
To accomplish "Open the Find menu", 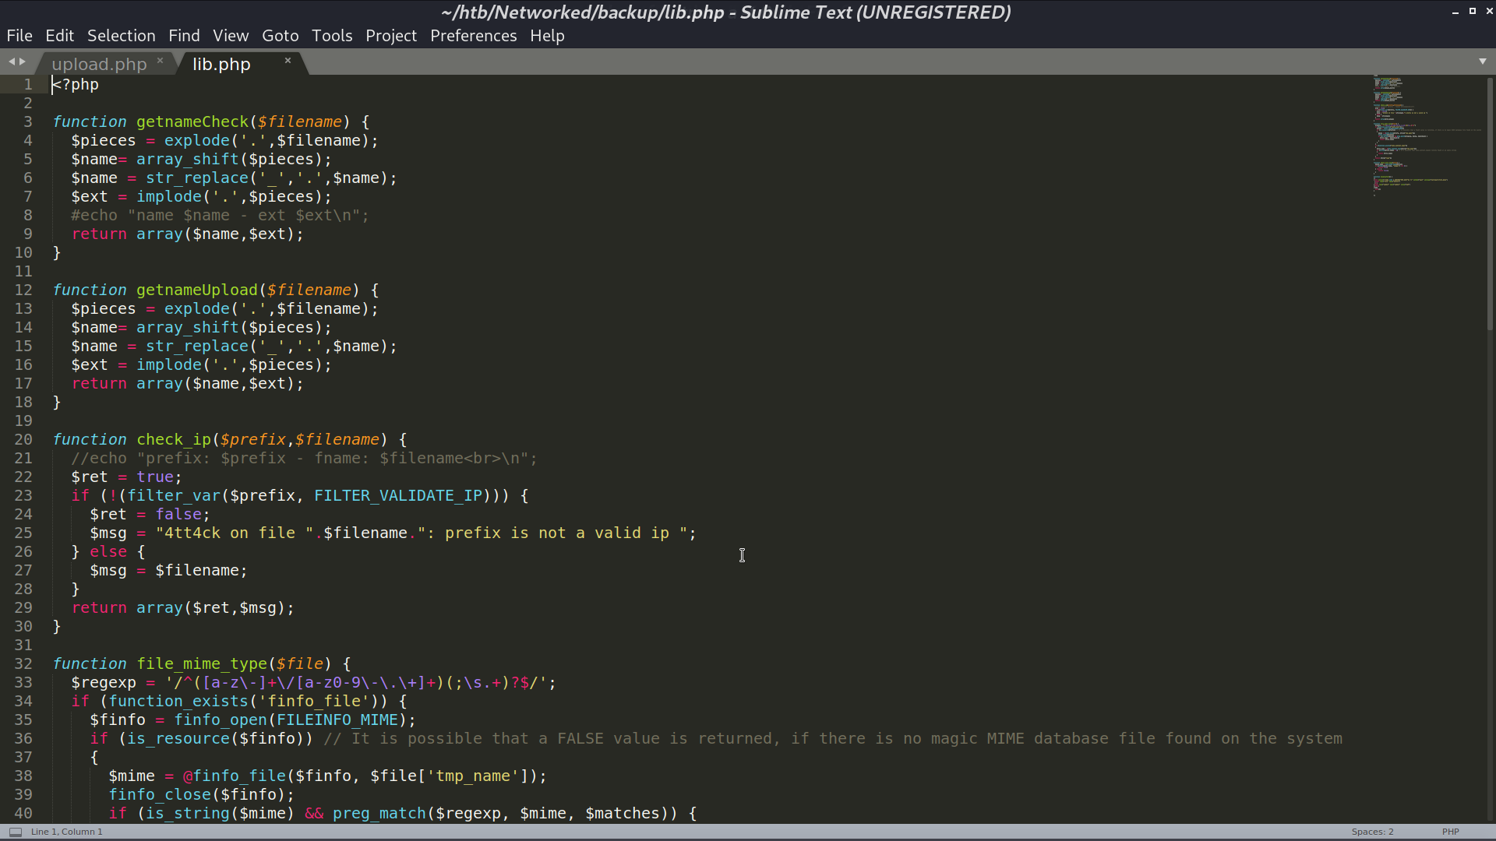I will pos(184,36).
